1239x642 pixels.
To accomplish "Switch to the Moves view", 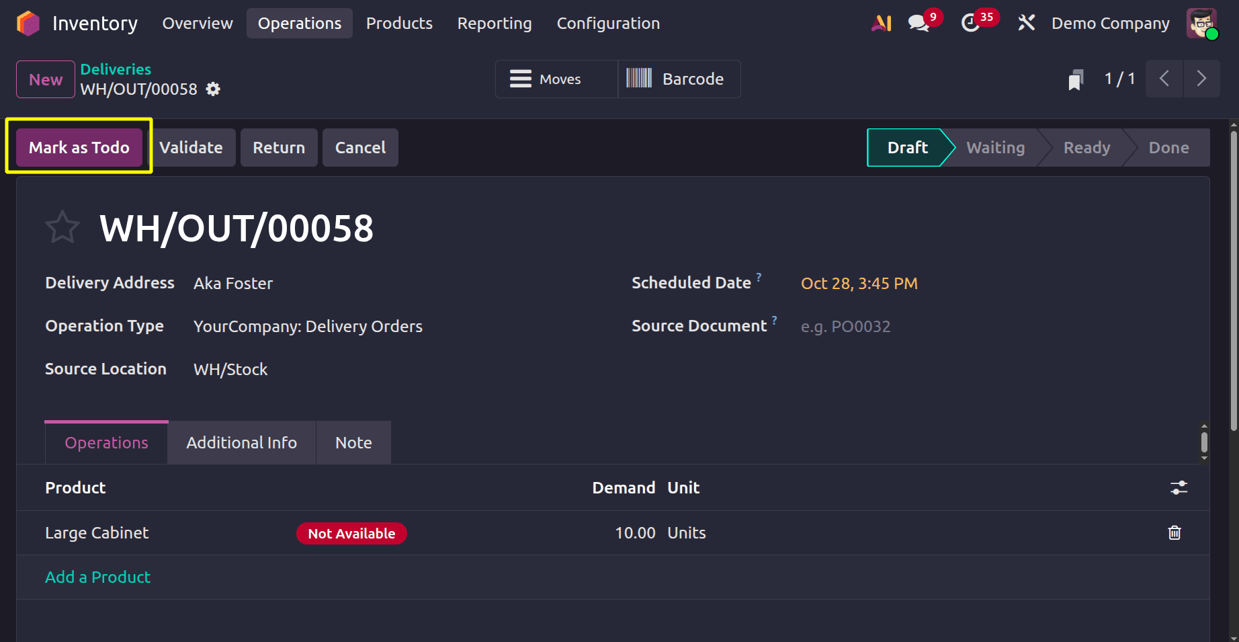I will tap(556, 79).
